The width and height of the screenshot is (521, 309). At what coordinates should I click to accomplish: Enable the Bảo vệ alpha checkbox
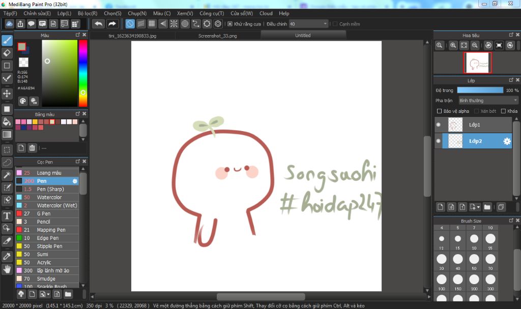point(439,111)
